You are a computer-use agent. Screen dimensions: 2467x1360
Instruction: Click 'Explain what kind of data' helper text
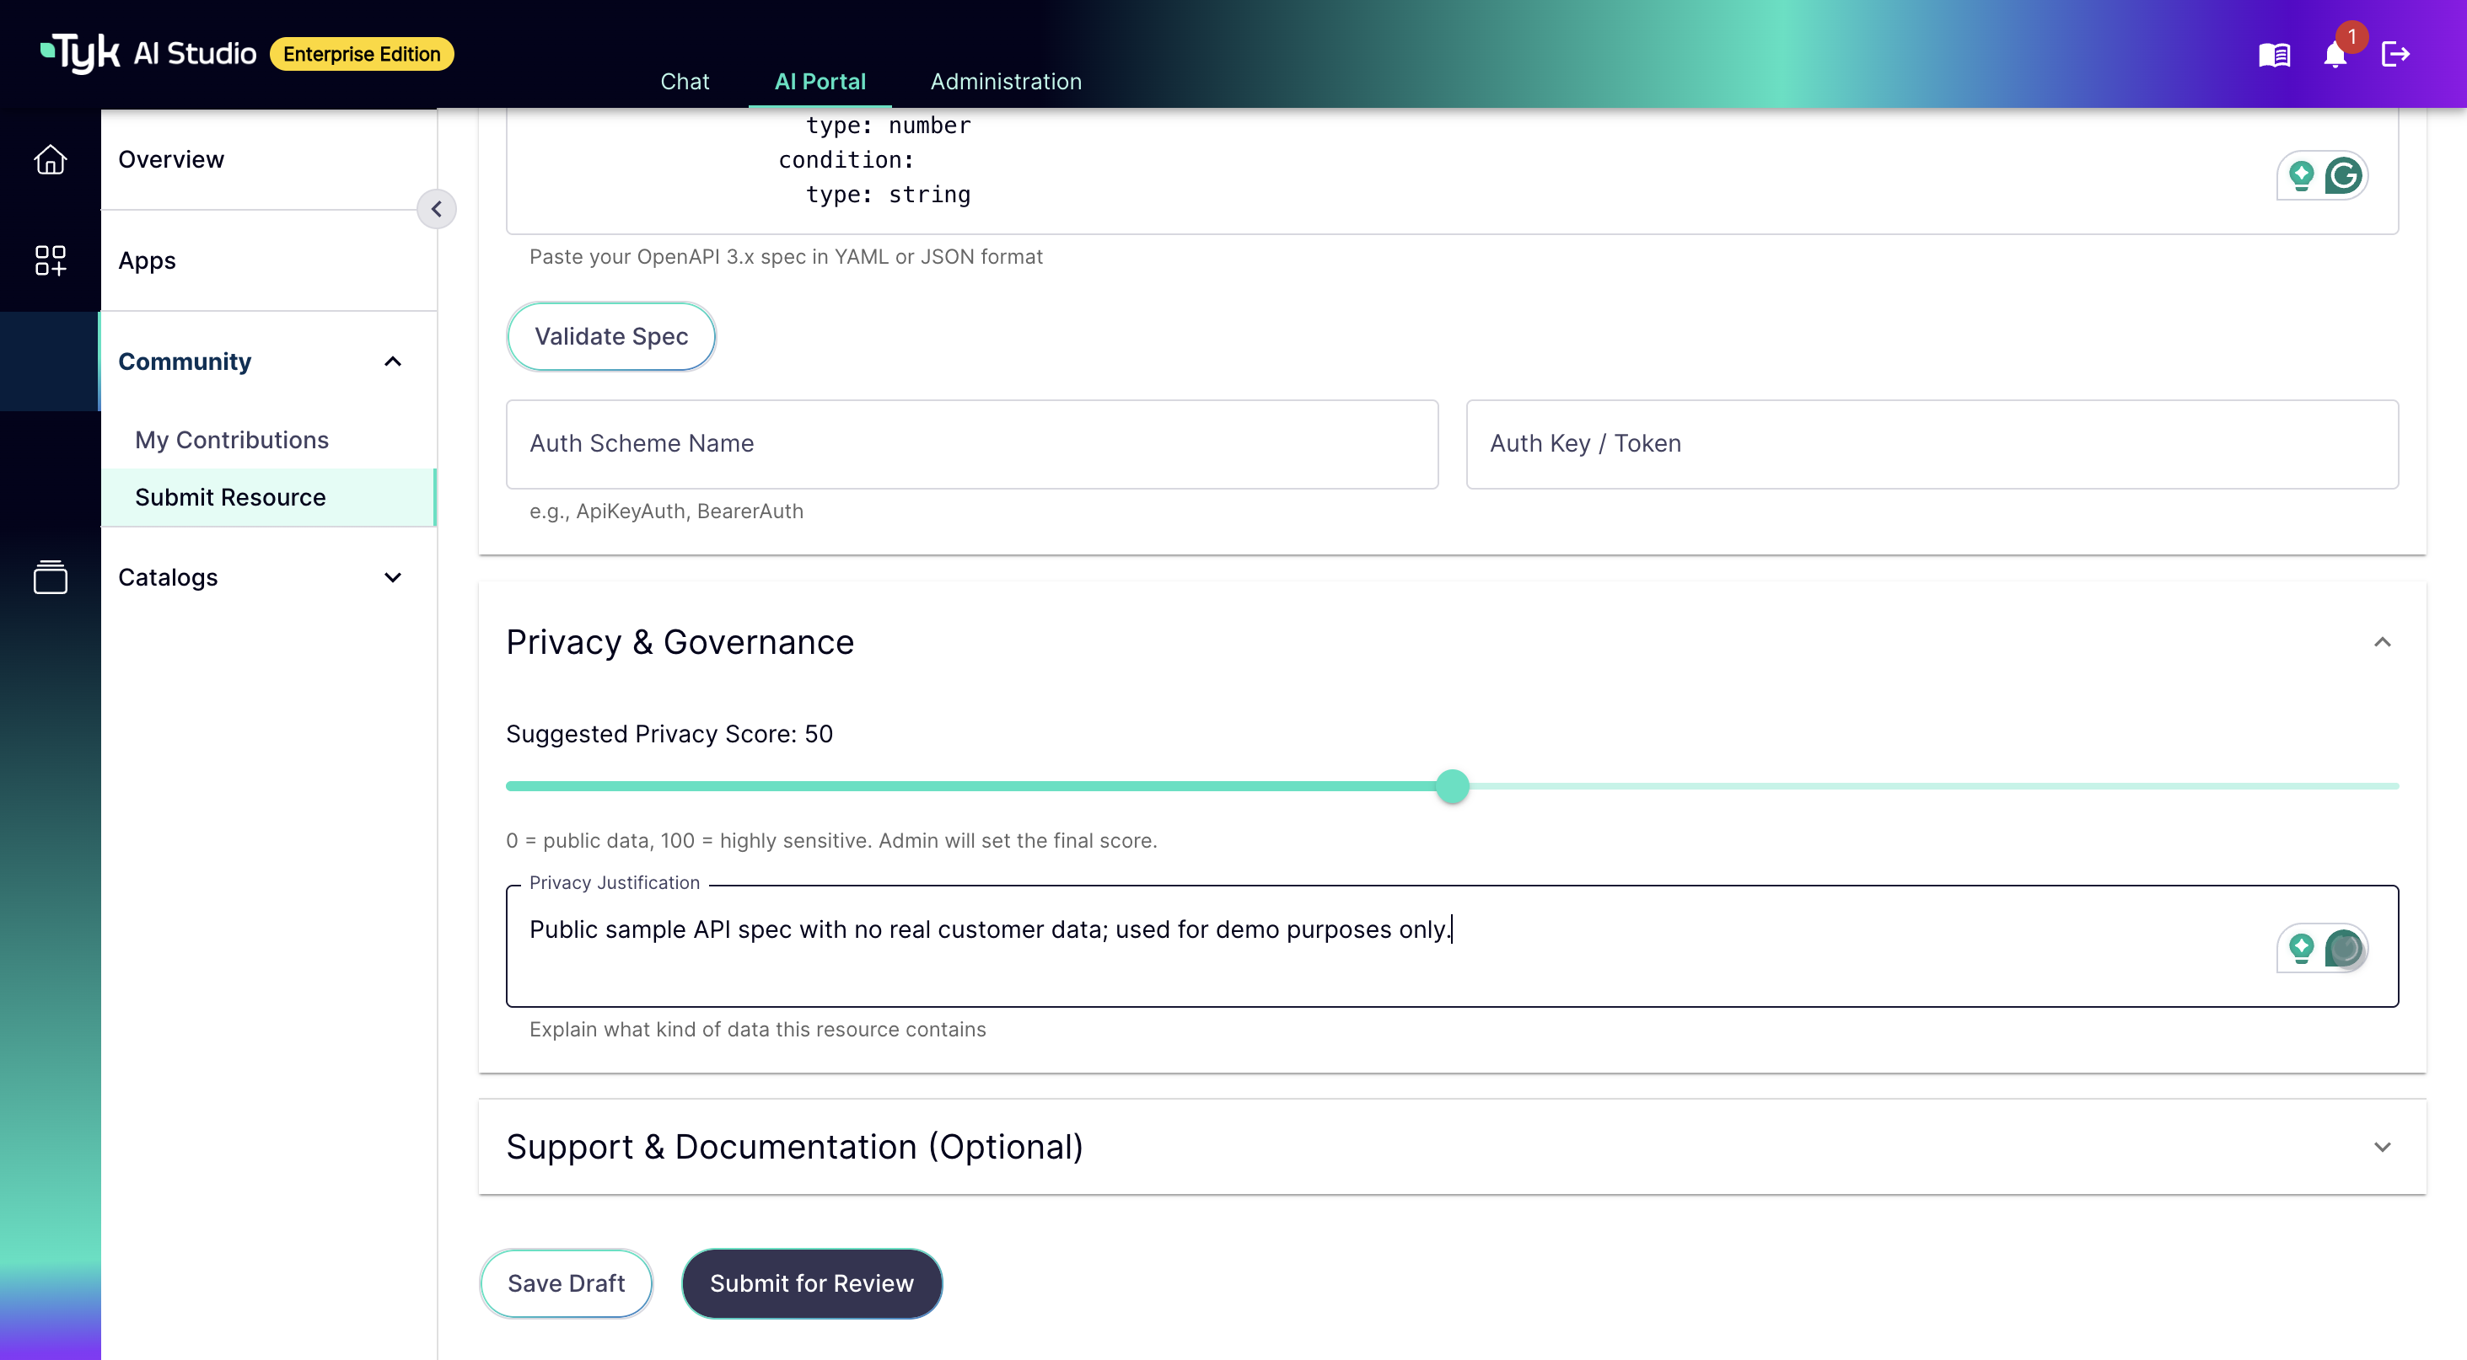click(757, 1029)
